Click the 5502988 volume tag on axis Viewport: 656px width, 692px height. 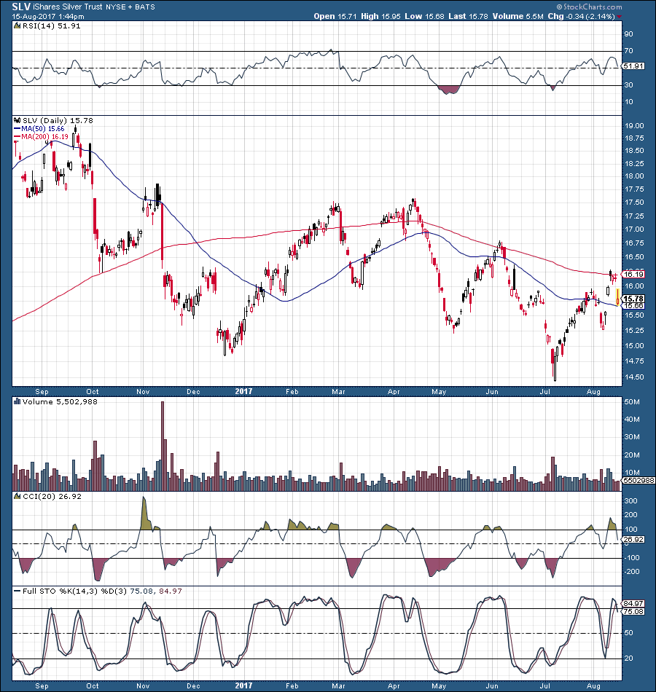(639, 481)
